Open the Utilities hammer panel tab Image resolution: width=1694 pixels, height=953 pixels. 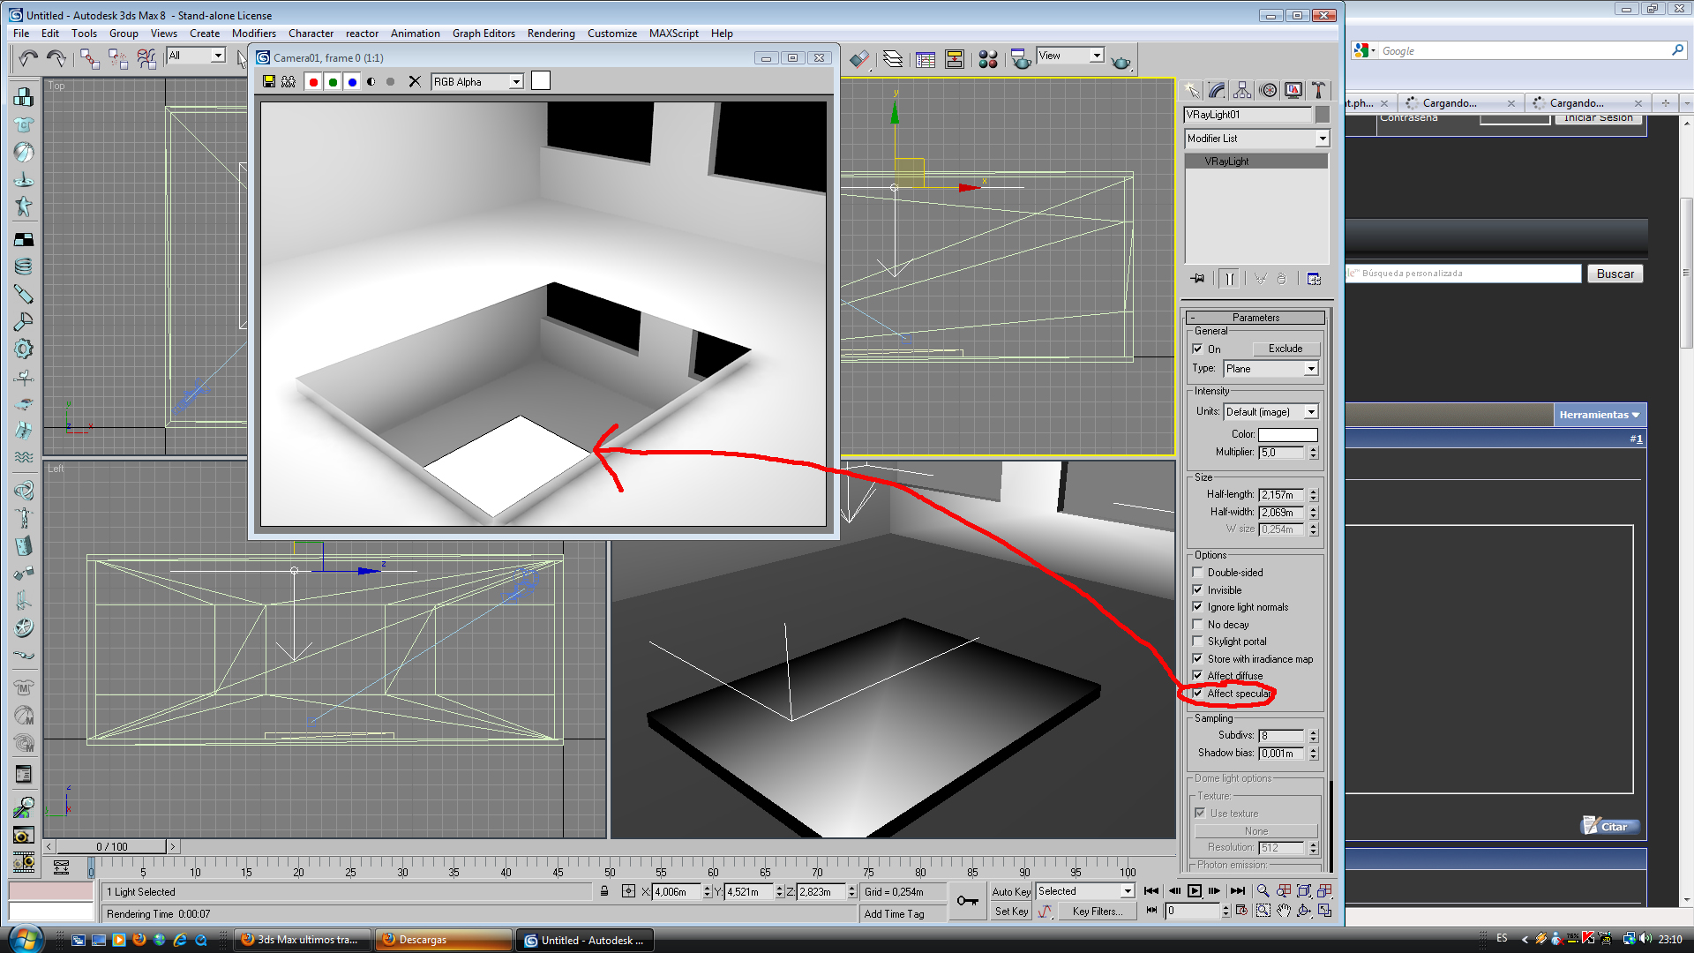point(1318,90)
